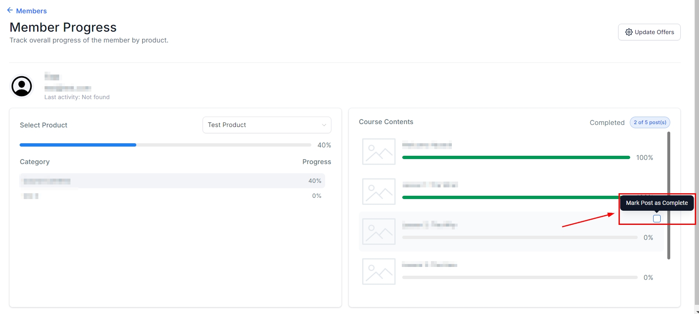Click the member profile avatar icon
The height and width of the screenshot is (314, 699).
[x=22, y=86]
